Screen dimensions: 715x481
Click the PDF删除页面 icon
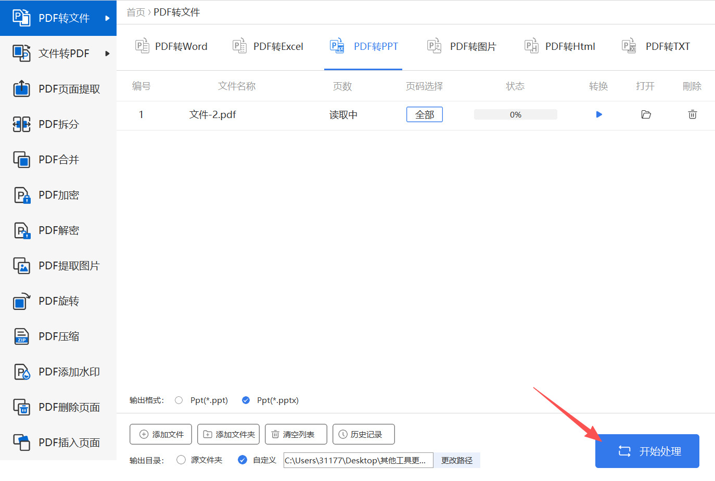pos(21,407)
